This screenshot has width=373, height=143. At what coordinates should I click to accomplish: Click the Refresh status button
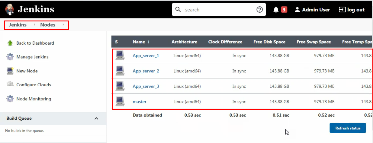(348, 128)
